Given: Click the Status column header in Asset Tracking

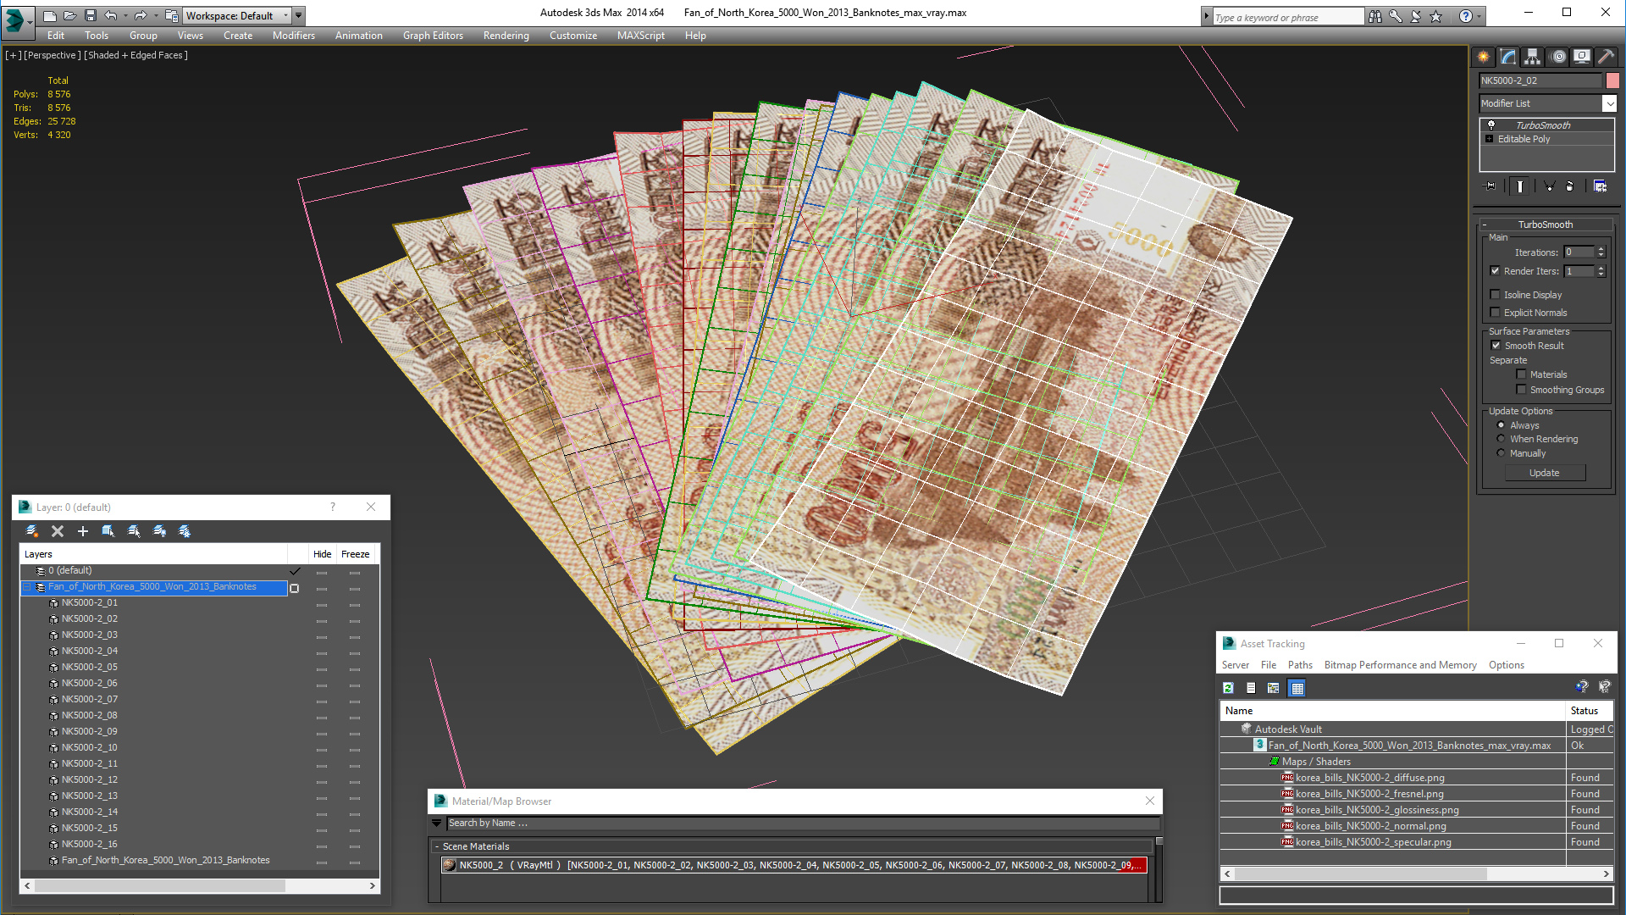Looking at the screenshot, I should (x=1589, y=711).
